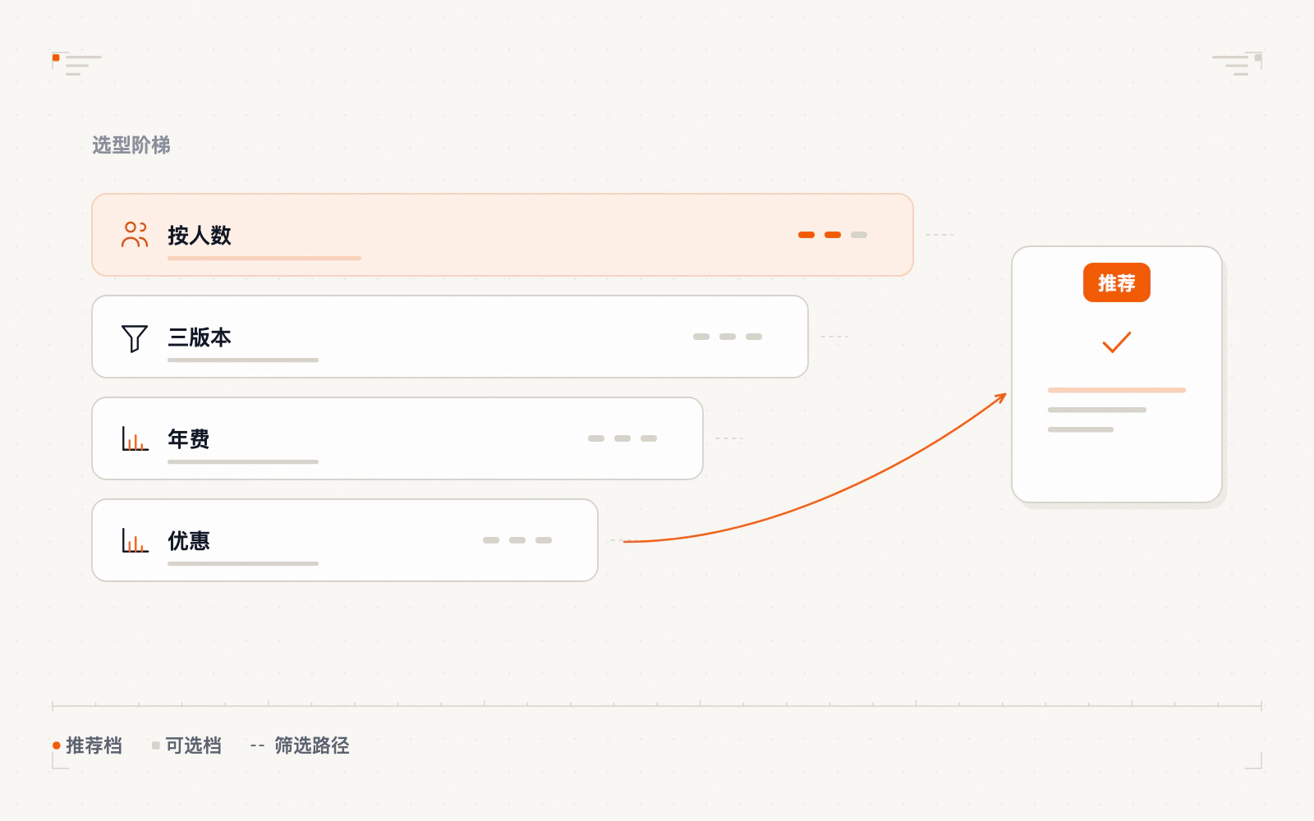The height and width of the screenshot is (821, 1314).
Task: Click the bar chart icon beside 年费
Action: [135, 438]
